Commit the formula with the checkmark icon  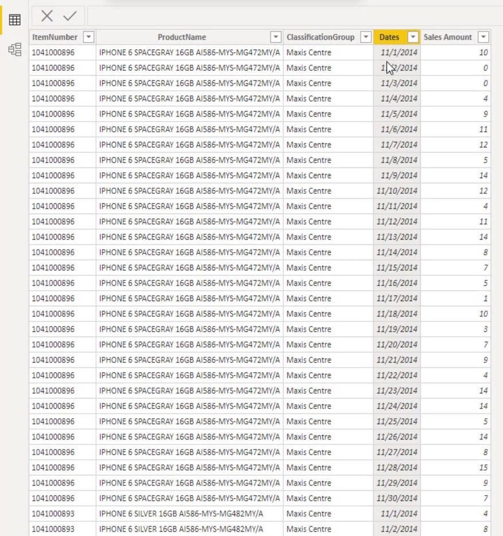(69, 16)
